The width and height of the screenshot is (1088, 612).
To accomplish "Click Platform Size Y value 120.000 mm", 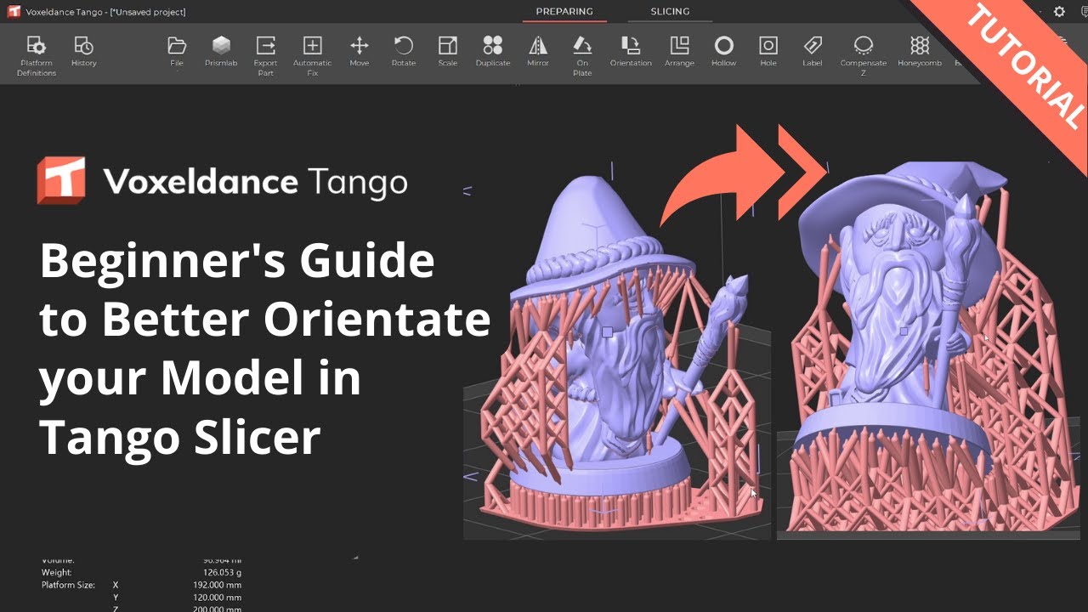I will [217, 598].
